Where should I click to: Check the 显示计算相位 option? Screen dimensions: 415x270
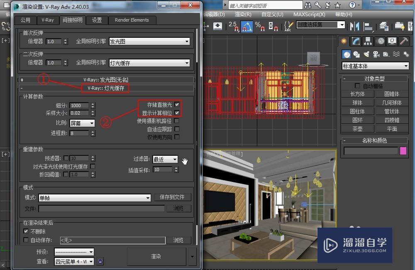point(178,113)
